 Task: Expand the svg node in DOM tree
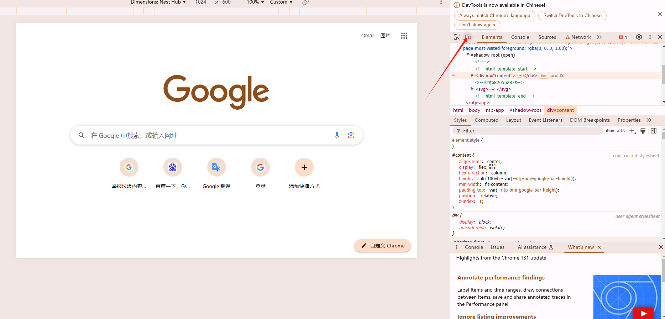pos(472,89)
